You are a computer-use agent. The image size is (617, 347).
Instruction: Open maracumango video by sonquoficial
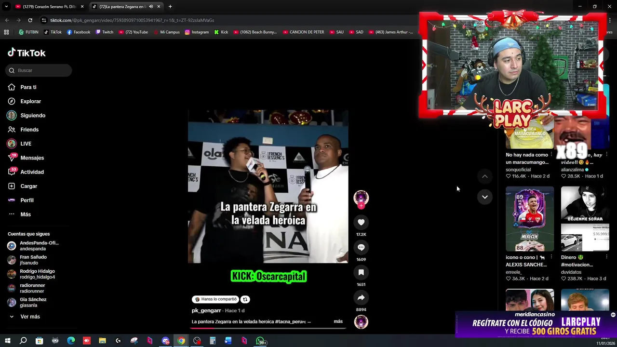(530, 133)
